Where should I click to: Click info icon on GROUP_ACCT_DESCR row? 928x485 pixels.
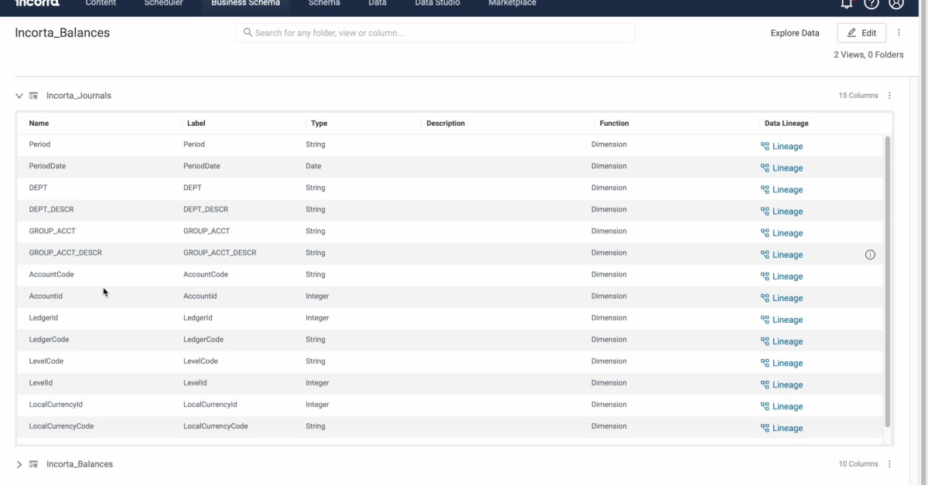point(870,255)
